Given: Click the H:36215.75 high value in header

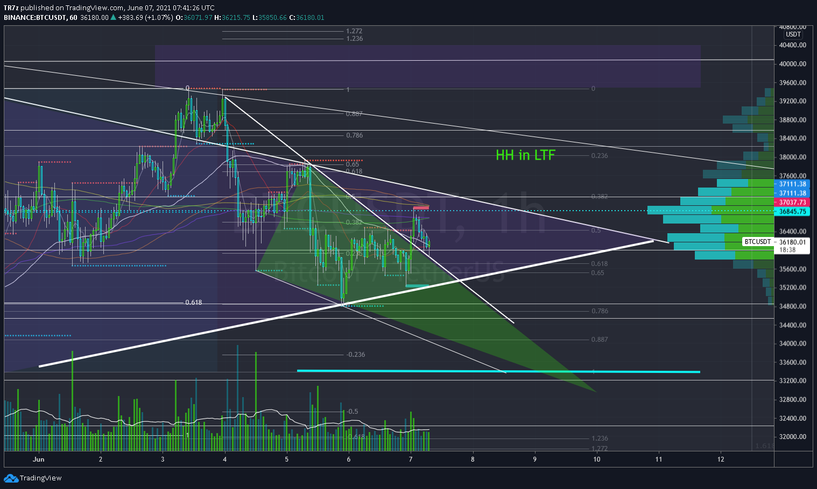Looking at the screenshot, I should [x=232, y=17].
